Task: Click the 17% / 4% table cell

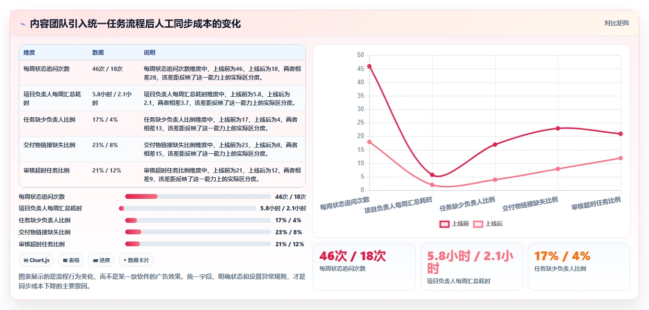Action: pyautogui.click(x=105, y=120)
